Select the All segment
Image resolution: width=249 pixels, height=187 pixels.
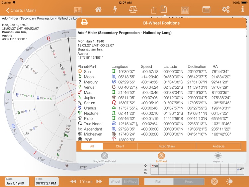coord(92,146)
